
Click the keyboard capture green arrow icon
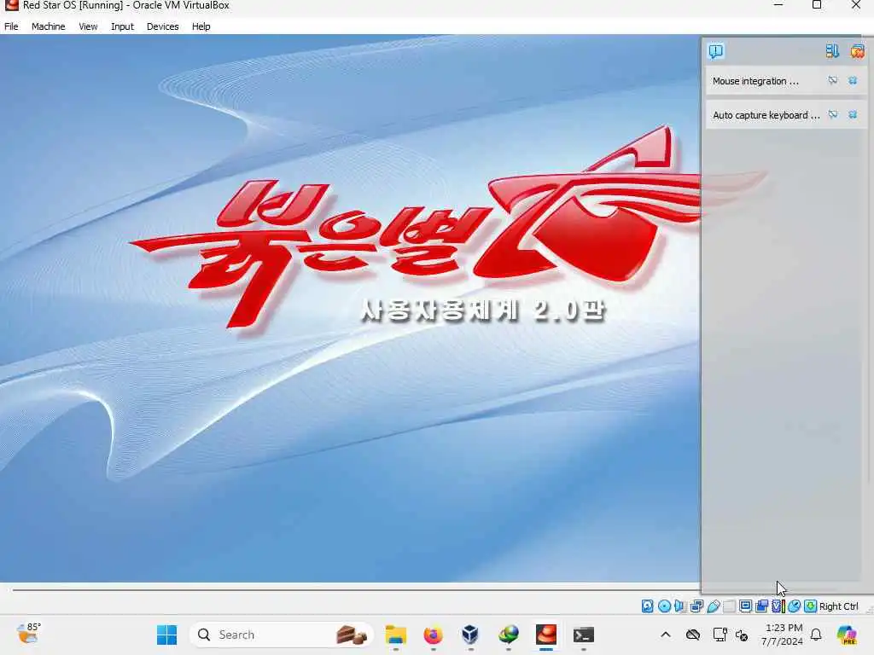pos(810,606)
